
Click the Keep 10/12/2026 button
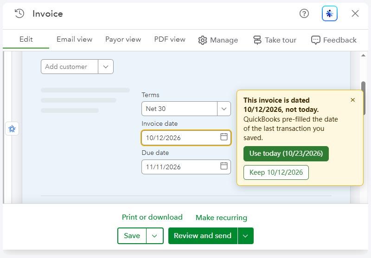click(x=276, y=172)
